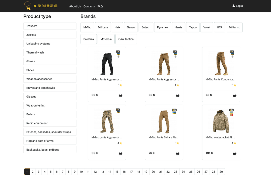The width and height of the screenshot is (271, 183).
Task: Add M-Tac Pants Sahara Flex to basket
Action: point(178,153)
